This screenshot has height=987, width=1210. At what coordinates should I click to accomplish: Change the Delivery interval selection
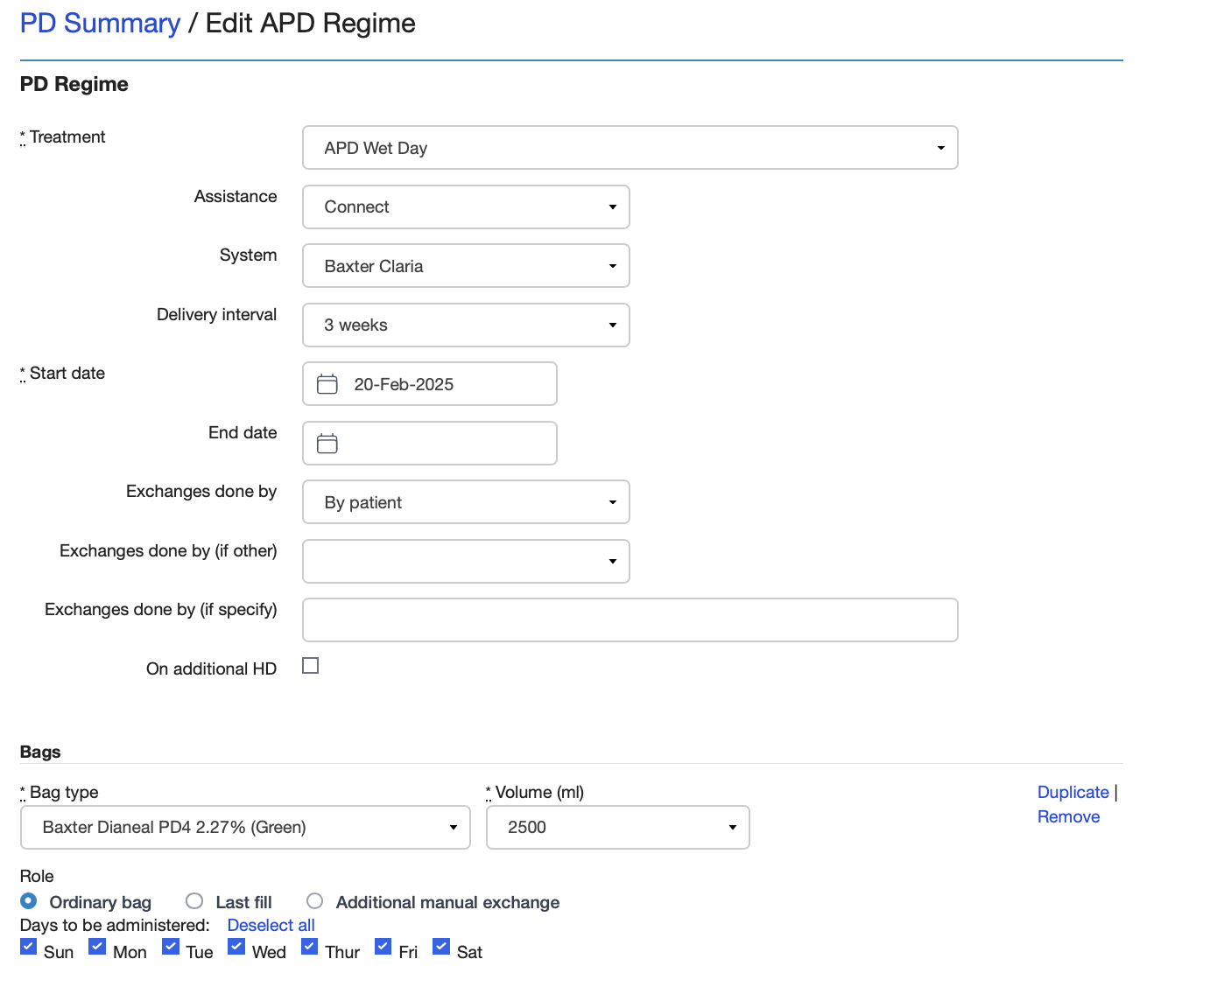613,325
